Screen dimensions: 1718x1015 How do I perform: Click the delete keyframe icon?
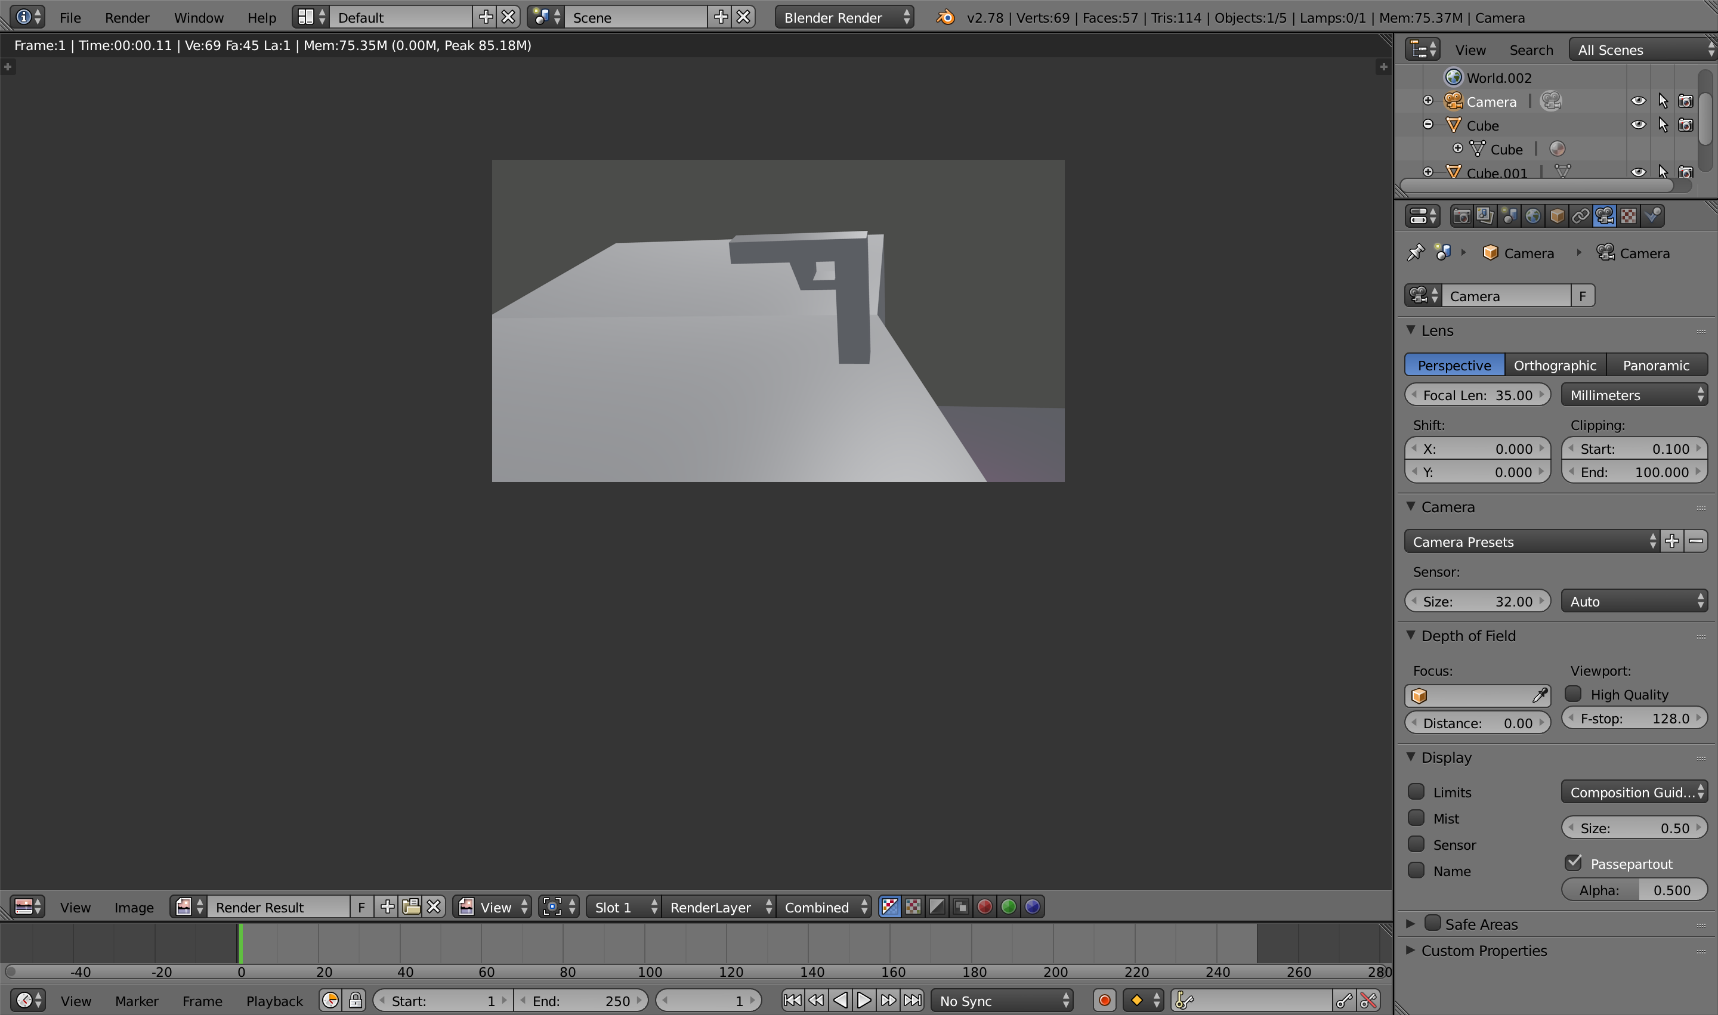[1368, 1001]
